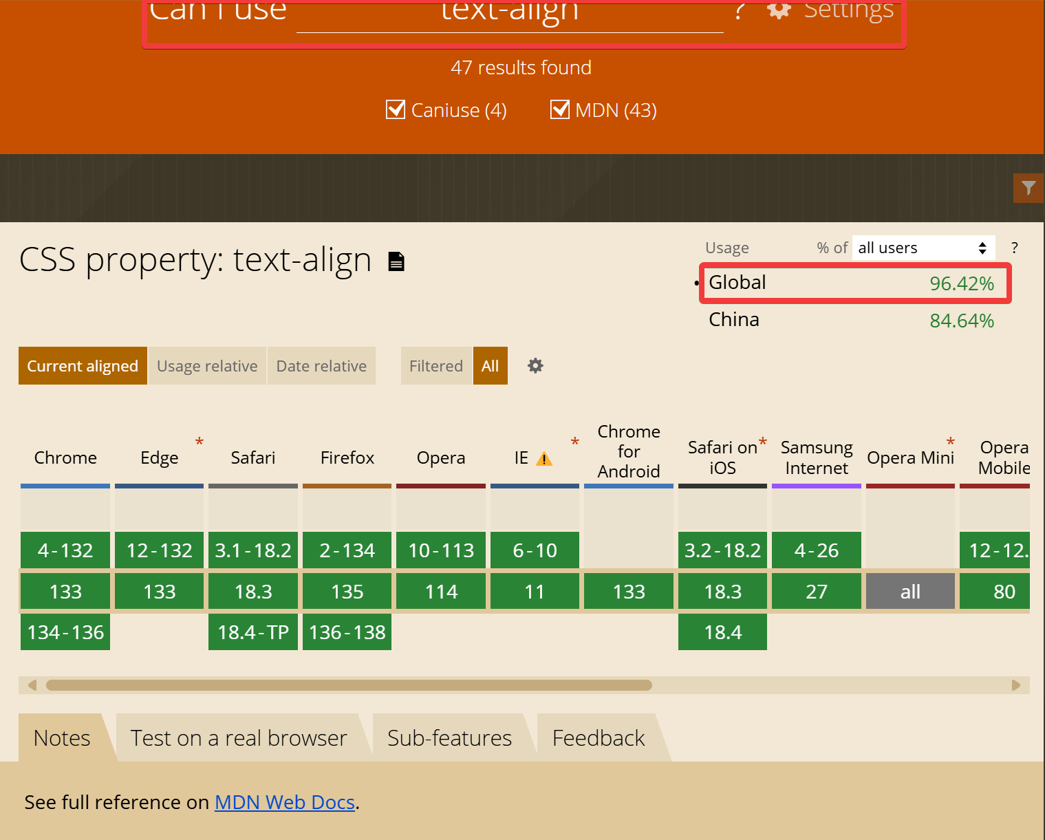This screenshot has width=1045, height=840.
Task: Open the filter funnel icon
Action: (x=1028, y=188)
